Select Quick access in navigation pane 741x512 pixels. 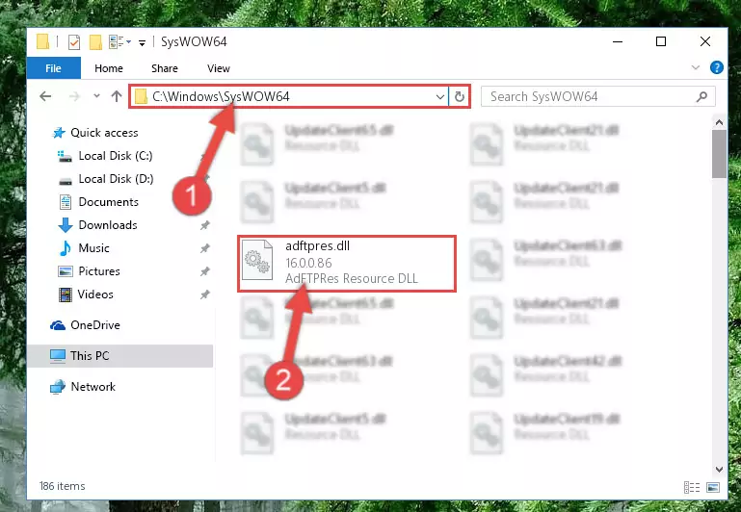click(x=104, y=133)
